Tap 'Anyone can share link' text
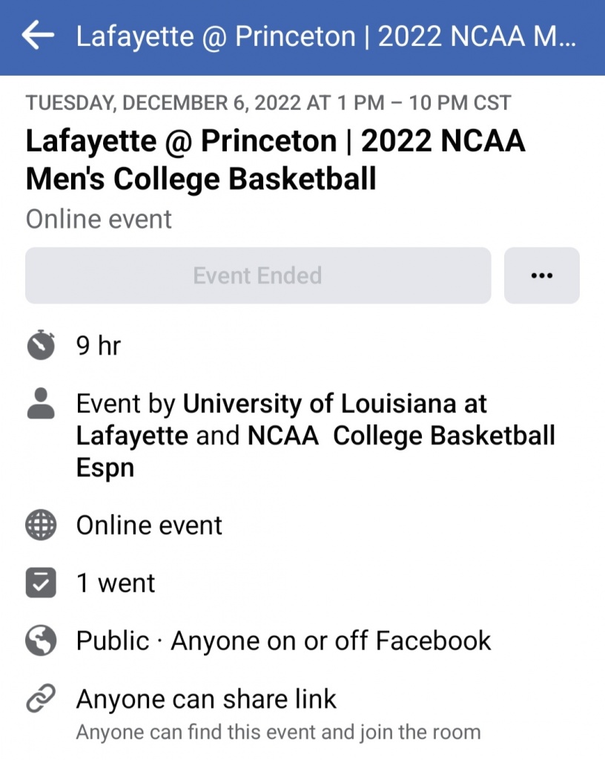605x760 pixels. pos(206,699)
